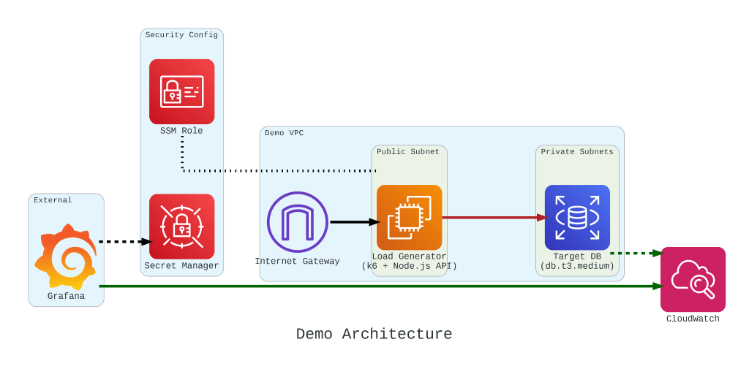Select the "External" group label
The width and height of the screenshot is (749, 369).
coord(53,200)
